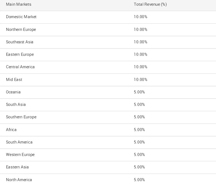
Task: Click the Mid East market entry
Action: coord(14,80)
